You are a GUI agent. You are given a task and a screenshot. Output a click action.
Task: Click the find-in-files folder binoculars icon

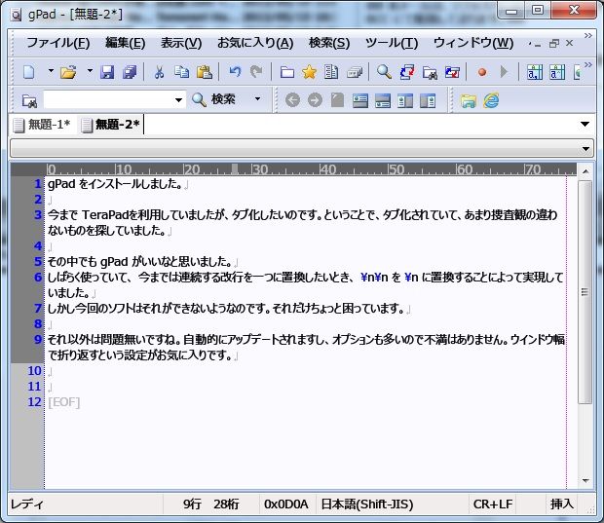click(x=430, y=72)
